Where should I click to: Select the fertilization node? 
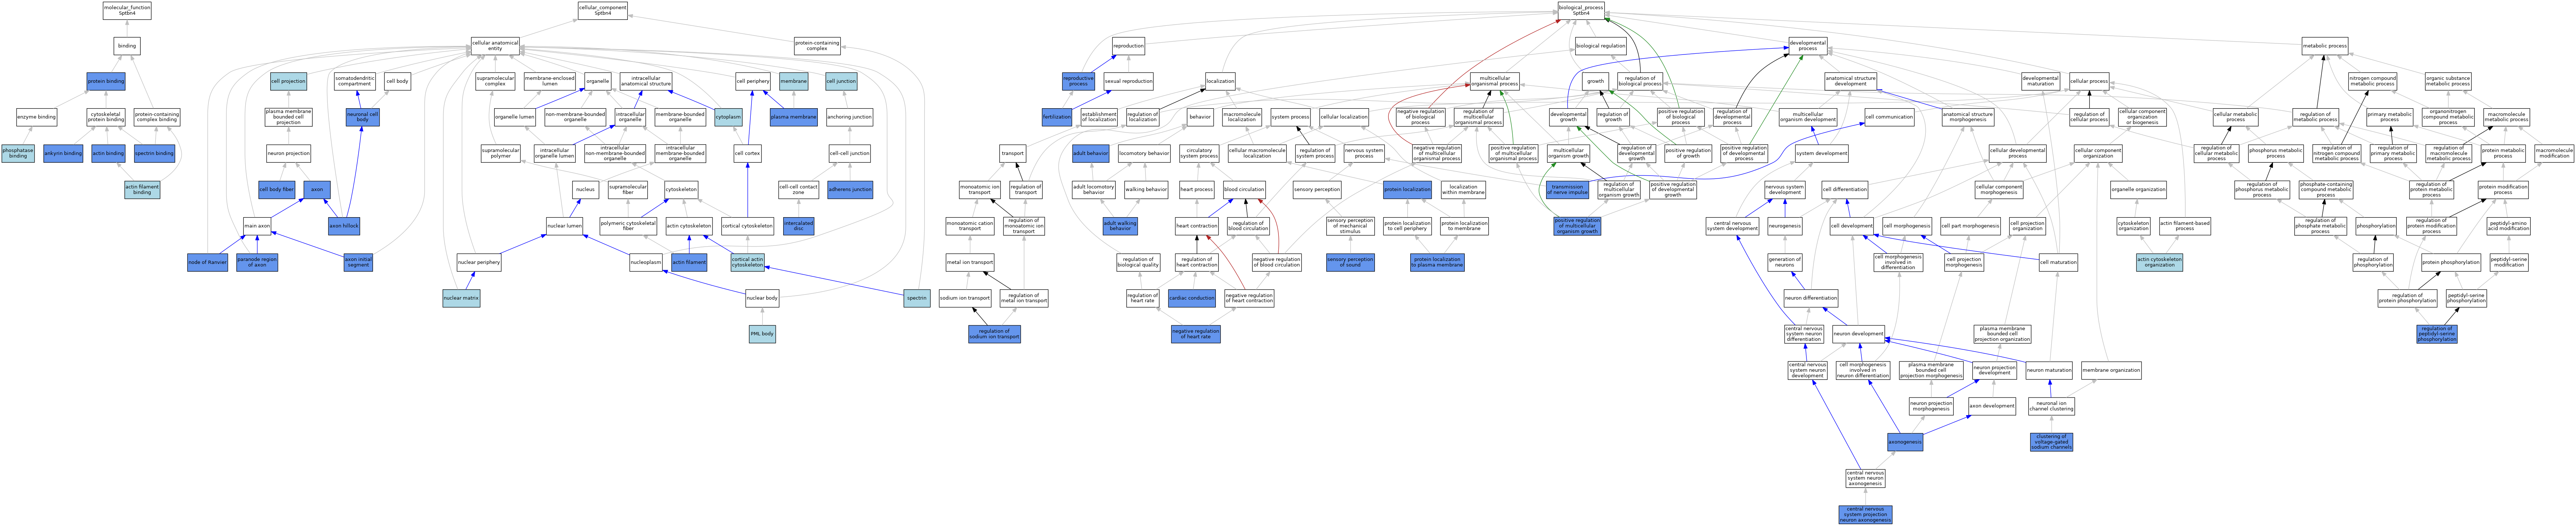(x=1057, y=117)
